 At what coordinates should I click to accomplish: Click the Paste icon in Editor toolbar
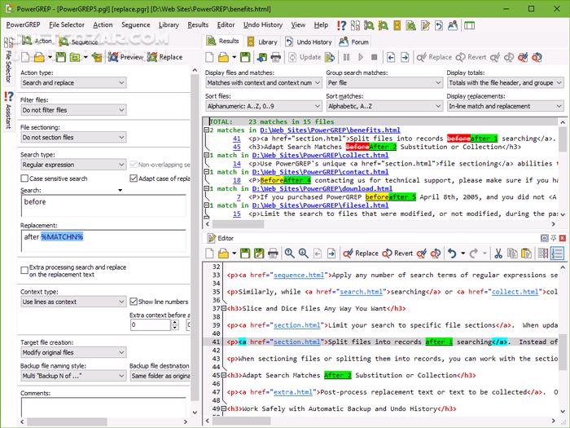(526, 254)
